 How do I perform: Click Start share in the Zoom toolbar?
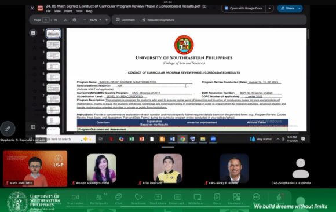coord(158,199)
